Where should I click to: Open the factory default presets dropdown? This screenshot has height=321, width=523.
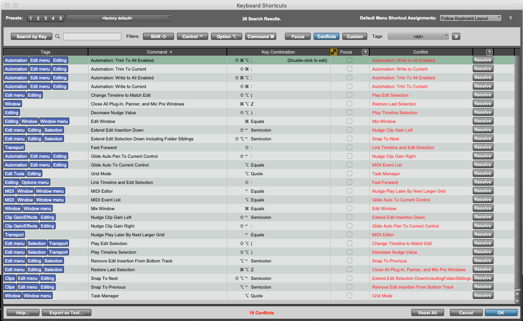coord(119,18)
